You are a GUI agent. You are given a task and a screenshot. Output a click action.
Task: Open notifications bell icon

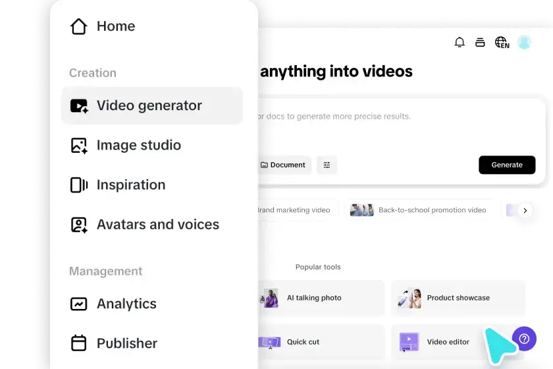tap(460, 42)
